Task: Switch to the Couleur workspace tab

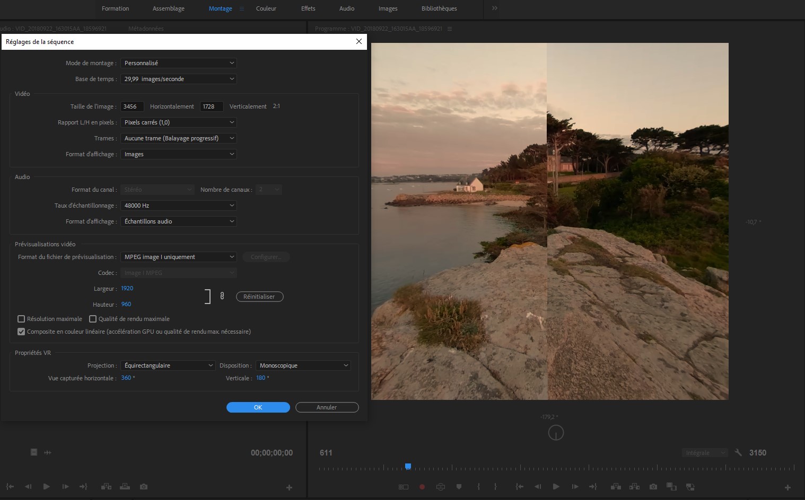Action: click(x=266, y=8)
